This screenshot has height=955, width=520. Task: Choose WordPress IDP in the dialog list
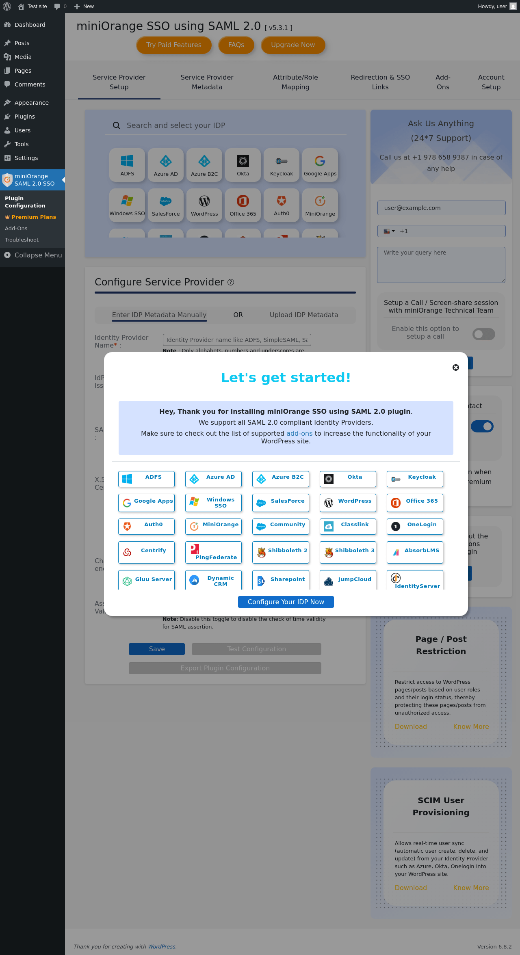[x=348, y=503]
